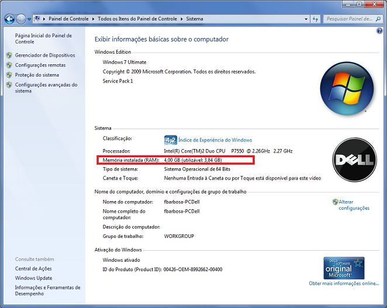
Task: Open Help with the blue question mark
Action: pyautogui.click(x=379, y=31)
